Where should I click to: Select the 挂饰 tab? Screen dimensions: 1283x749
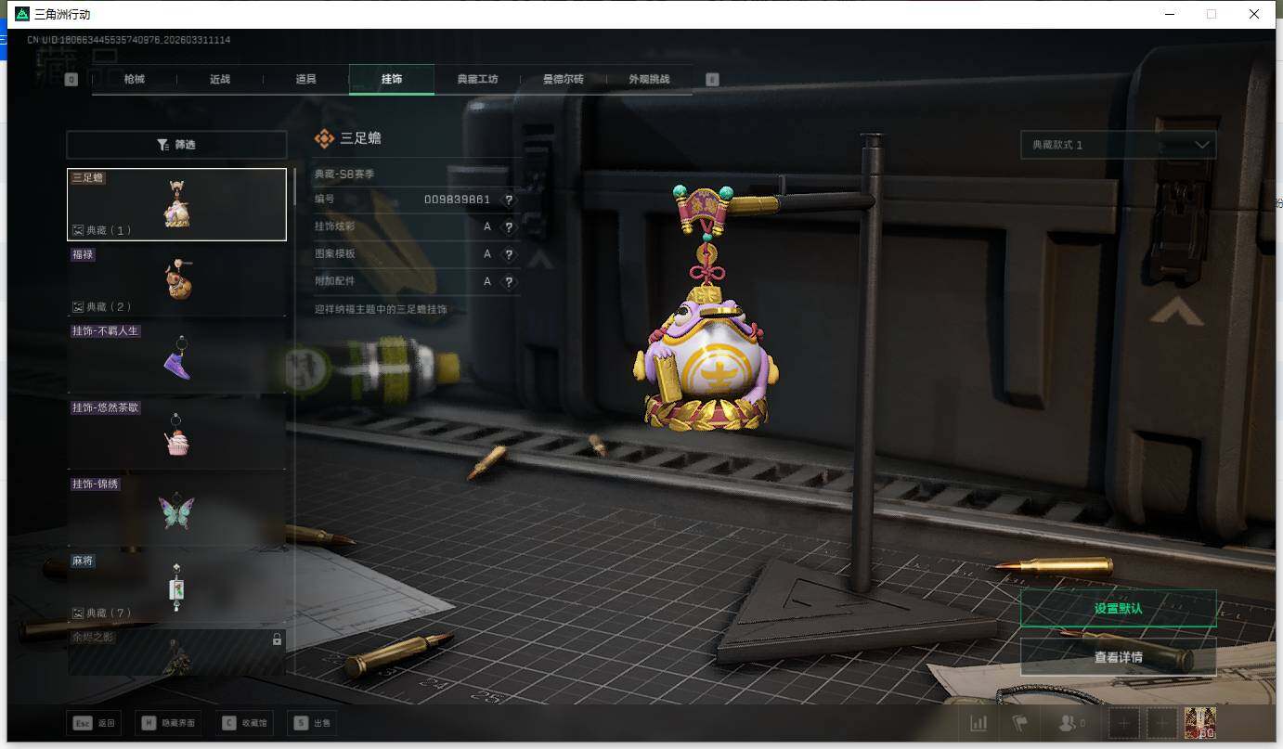pos(392,80)
